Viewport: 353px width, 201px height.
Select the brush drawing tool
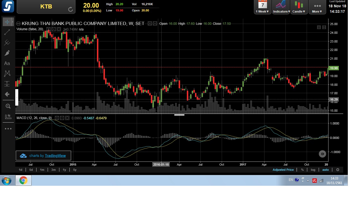click(x=7, y=53)
